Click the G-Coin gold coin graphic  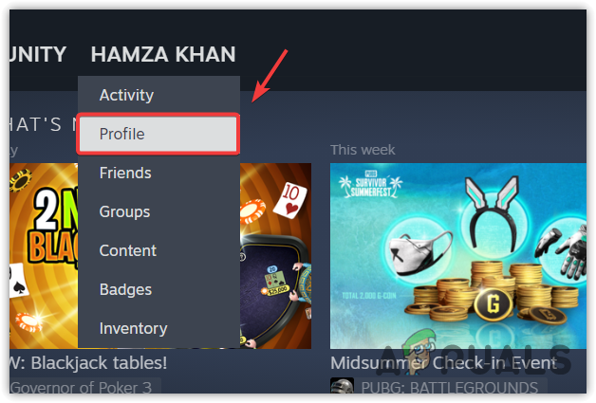tap(493, 303)
